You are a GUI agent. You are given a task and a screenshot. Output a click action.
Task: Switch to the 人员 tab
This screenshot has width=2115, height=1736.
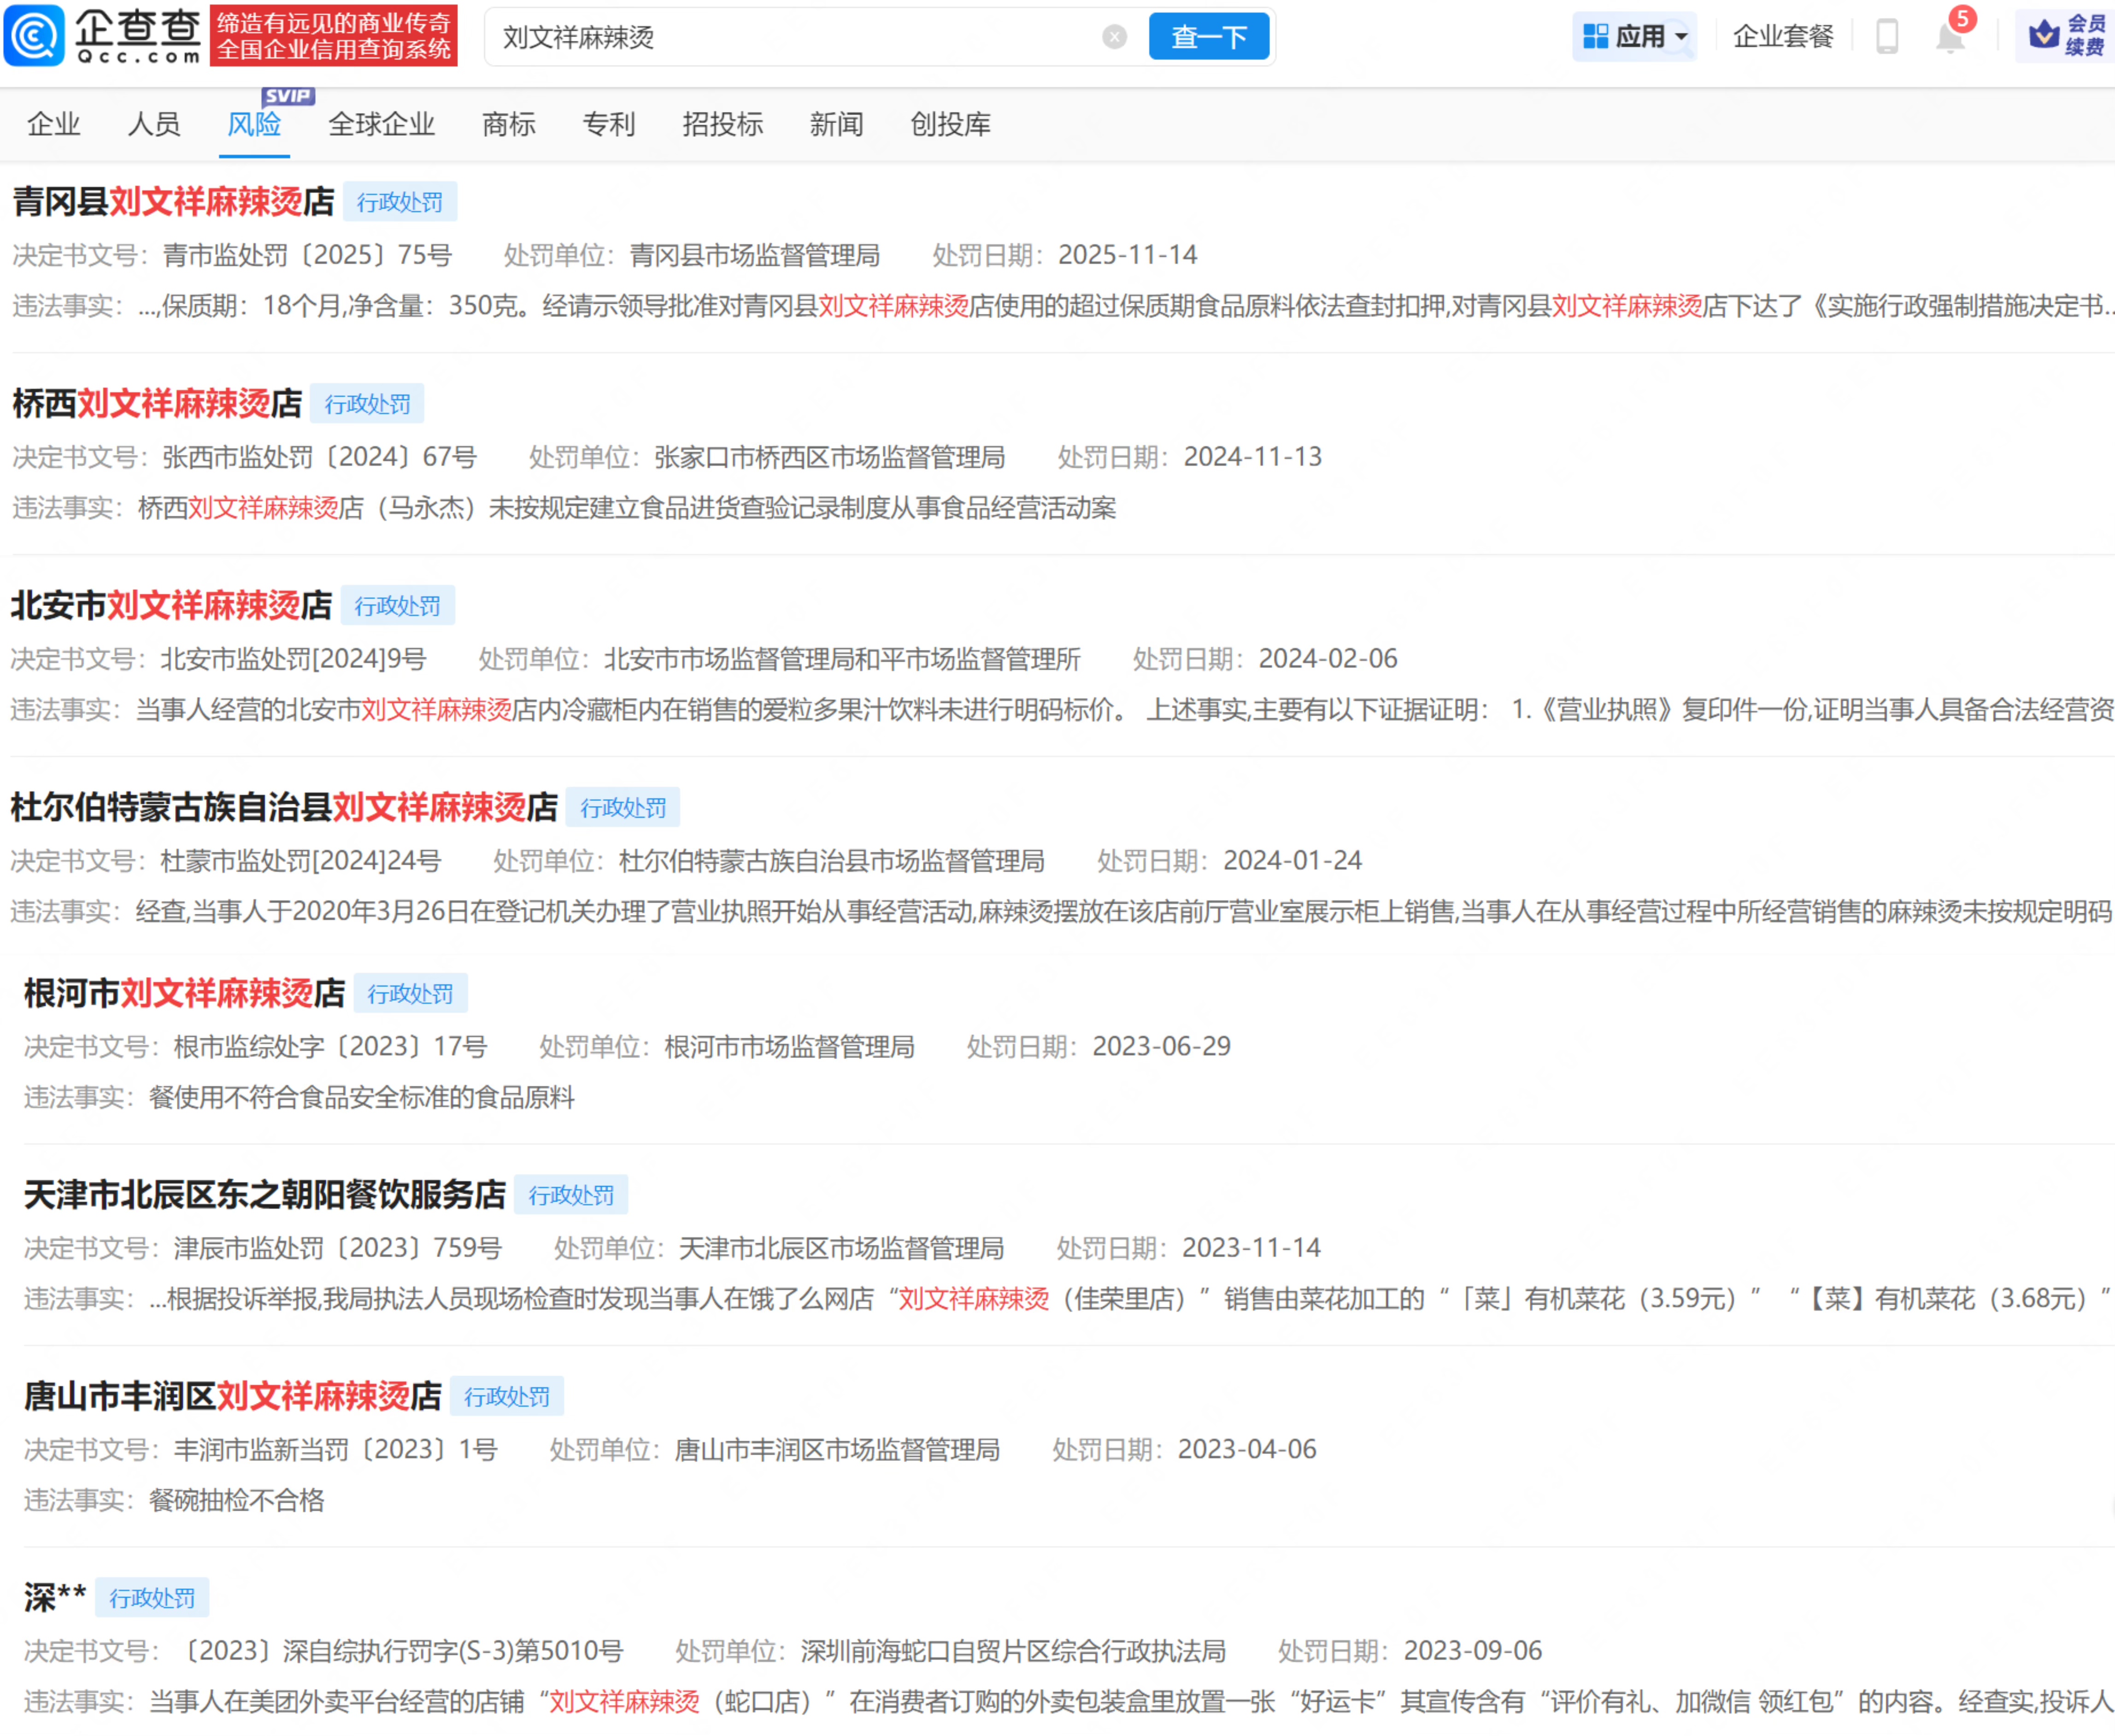tap(154, 124)
